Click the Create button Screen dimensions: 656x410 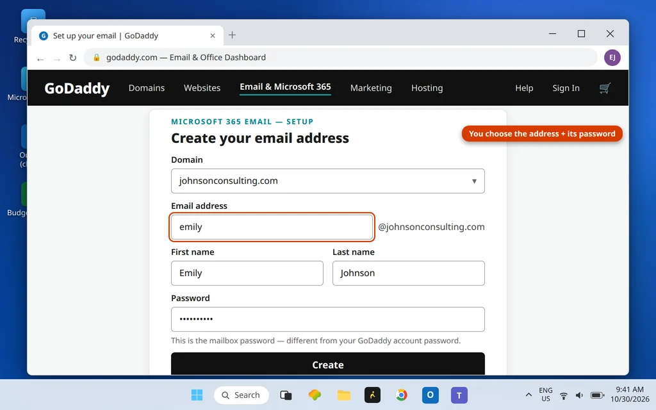click(327, 364)
